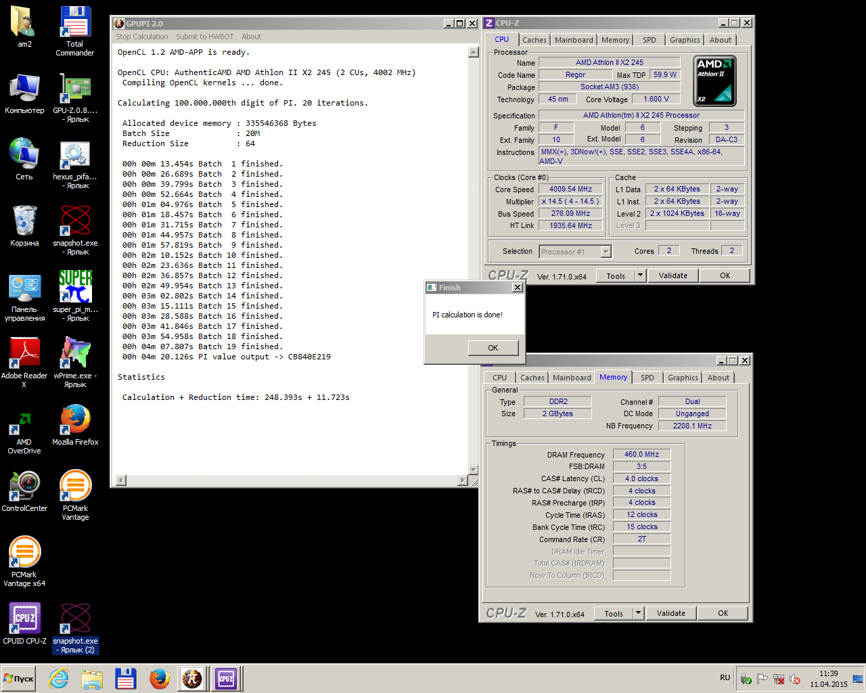Close the Finish dialog

point(518,288)
